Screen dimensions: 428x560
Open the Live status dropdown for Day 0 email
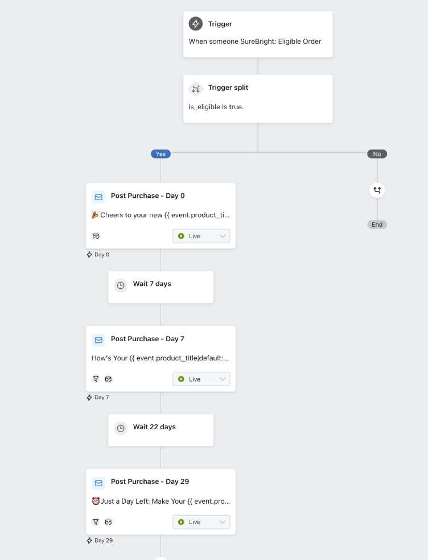pyautogui.click(x=201, y=235)
